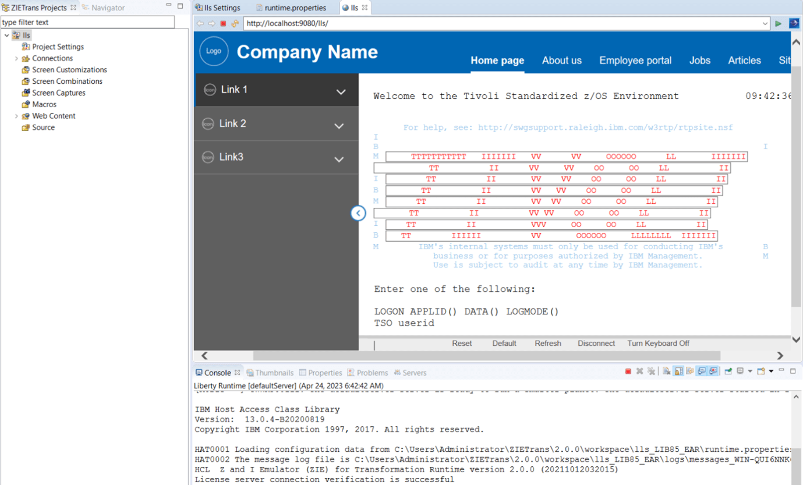Open the Servers view tab
The width and height of the screenshot is (803, 485).
[410, 373]
